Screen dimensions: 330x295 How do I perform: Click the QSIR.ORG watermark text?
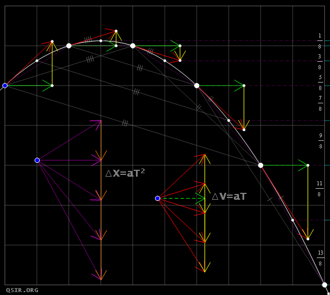[22, 290]
